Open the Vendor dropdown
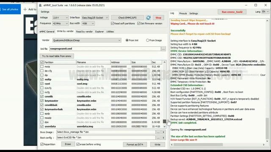 coord(86,41)
